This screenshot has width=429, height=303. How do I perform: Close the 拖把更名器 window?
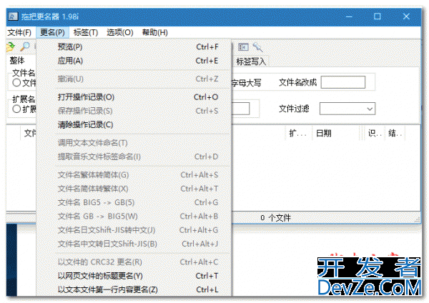(x=406, y=16)
